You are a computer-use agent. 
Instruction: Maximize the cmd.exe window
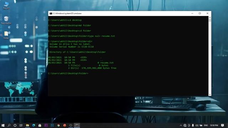(200, 14)
